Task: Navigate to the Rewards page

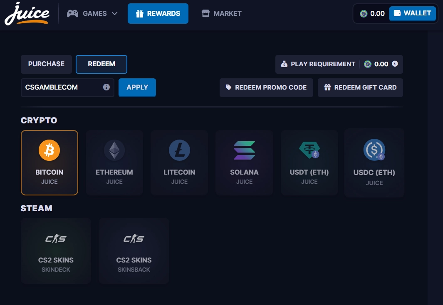Action: 158,13
